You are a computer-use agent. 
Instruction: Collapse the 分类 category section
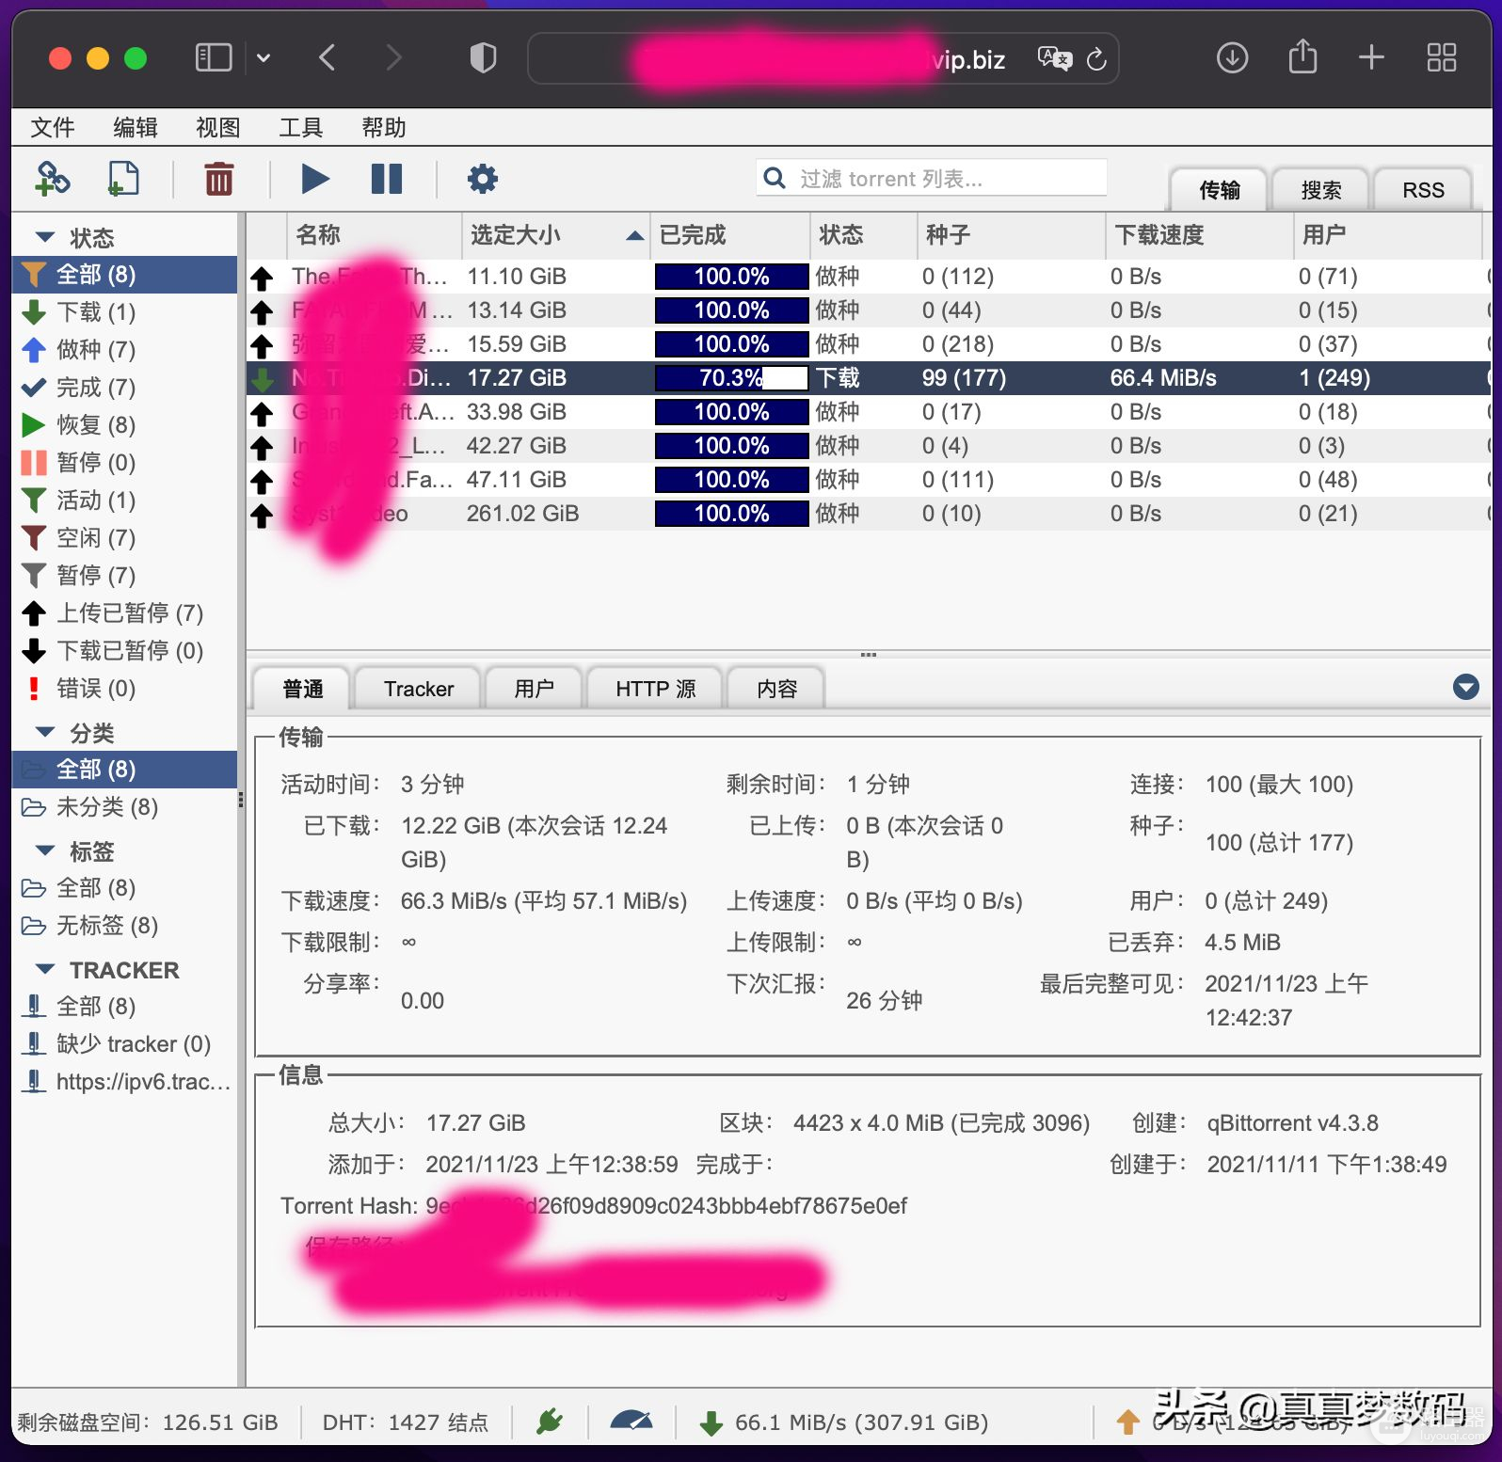(x=44, y=732)
